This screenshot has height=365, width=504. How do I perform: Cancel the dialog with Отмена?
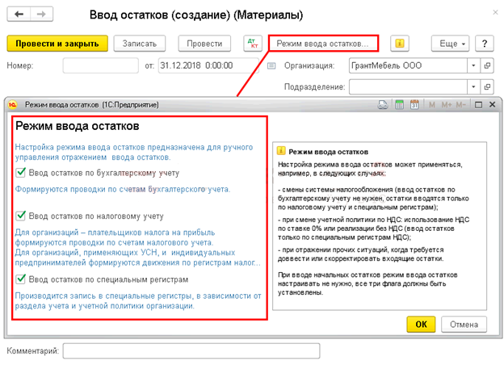464,324
